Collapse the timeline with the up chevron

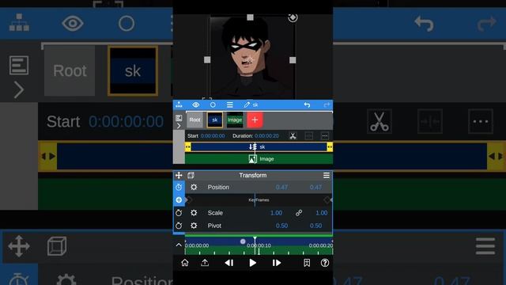(x=179, y=245)
